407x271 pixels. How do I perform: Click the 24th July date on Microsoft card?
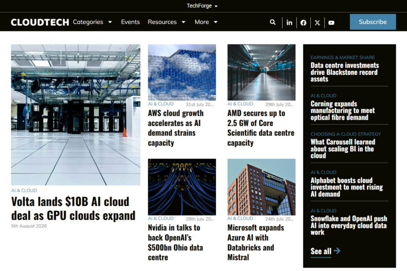coord(279,219)
